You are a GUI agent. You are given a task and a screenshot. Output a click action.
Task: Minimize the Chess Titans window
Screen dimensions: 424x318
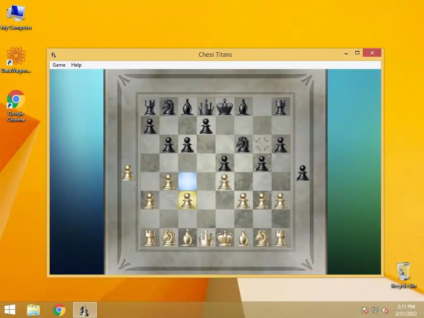pos(346,53)
